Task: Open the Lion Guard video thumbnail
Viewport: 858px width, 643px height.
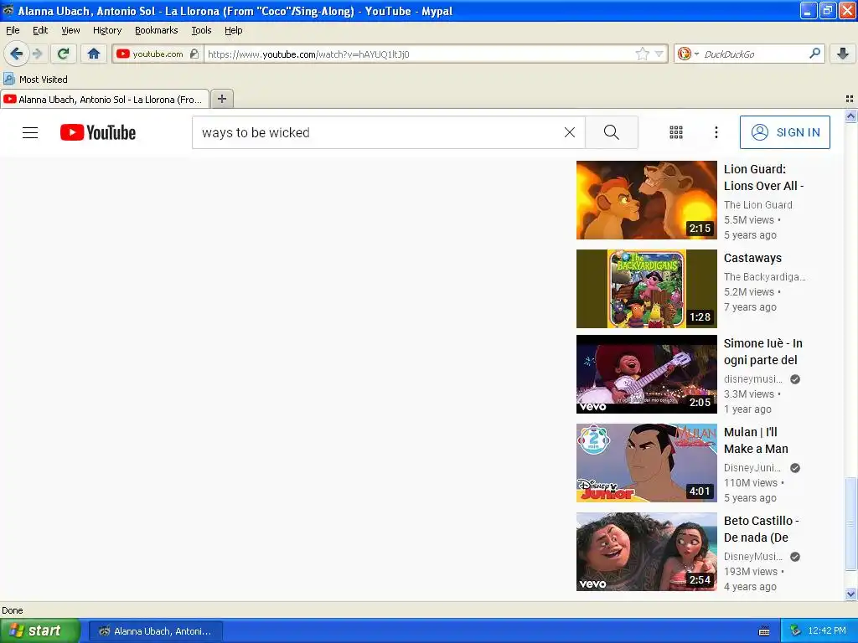Action: (646, 200)
